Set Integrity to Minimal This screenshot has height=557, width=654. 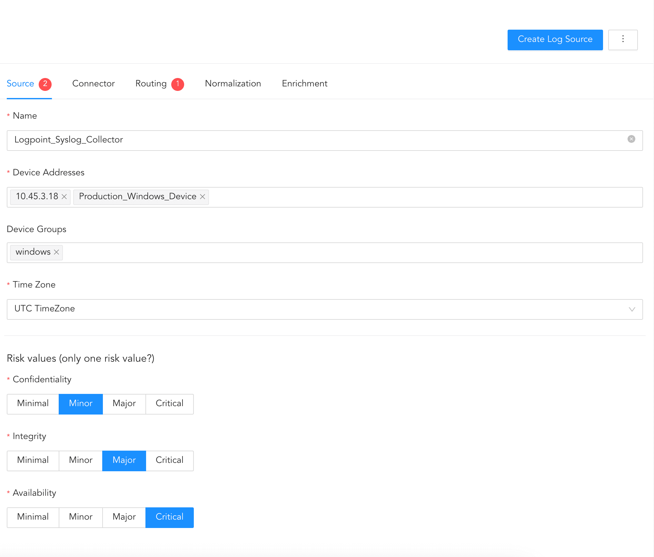[33, 460]
